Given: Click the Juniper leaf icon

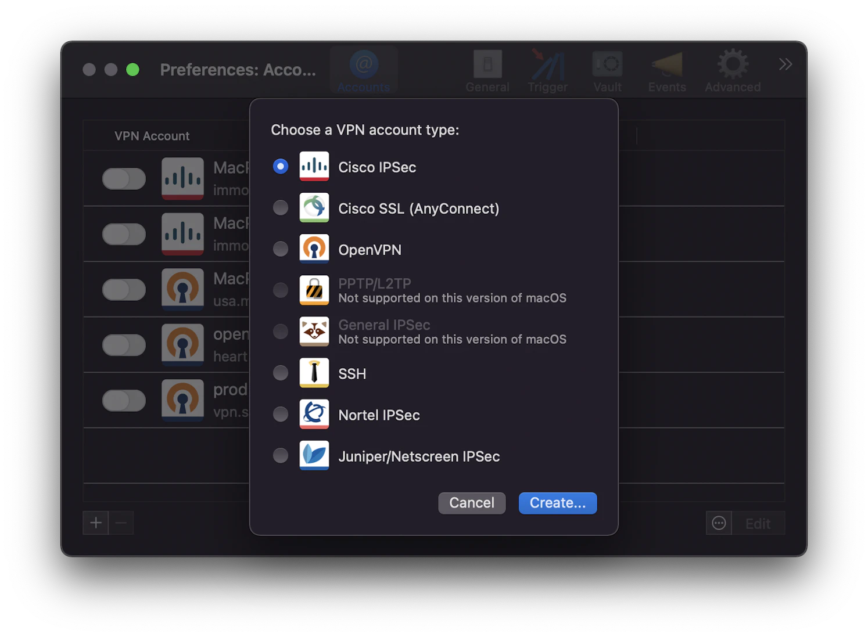Looking at the screenshot, I should click(x=314, y=456).
